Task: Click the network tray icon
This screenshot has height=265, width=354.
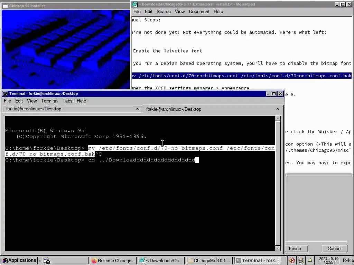Action: (301, 261)
